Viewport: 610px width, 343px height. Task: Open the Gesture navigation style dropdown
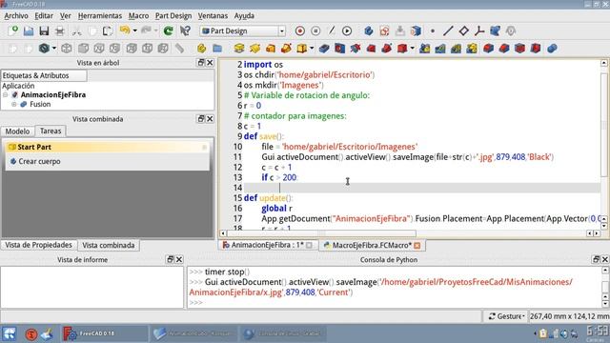click(506, 316)
